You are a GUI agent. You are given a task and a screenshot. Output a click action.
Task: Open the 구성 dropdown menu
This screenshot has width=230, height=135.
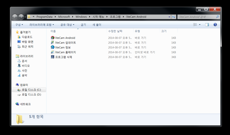(x=19, y=25)
